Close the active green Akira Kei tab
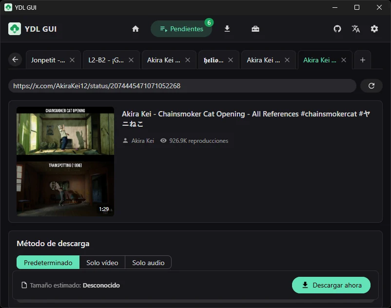This screenshot has width=391, height=308. pos(344,60)
